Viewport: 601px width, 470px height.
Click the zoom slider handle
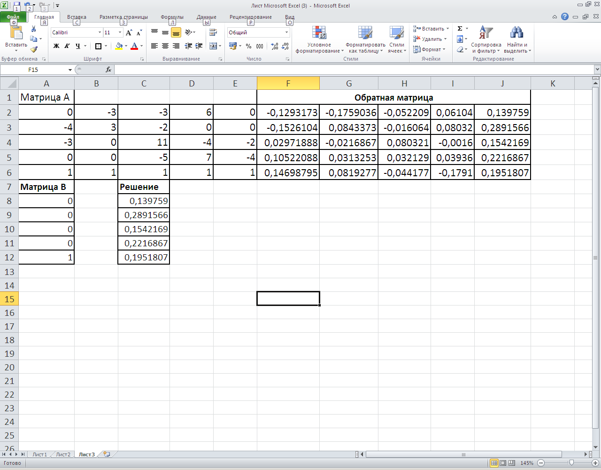click(571, 463)
